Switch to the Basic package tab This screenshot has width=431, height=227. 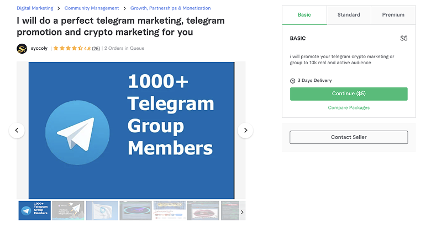click(304, 15)
